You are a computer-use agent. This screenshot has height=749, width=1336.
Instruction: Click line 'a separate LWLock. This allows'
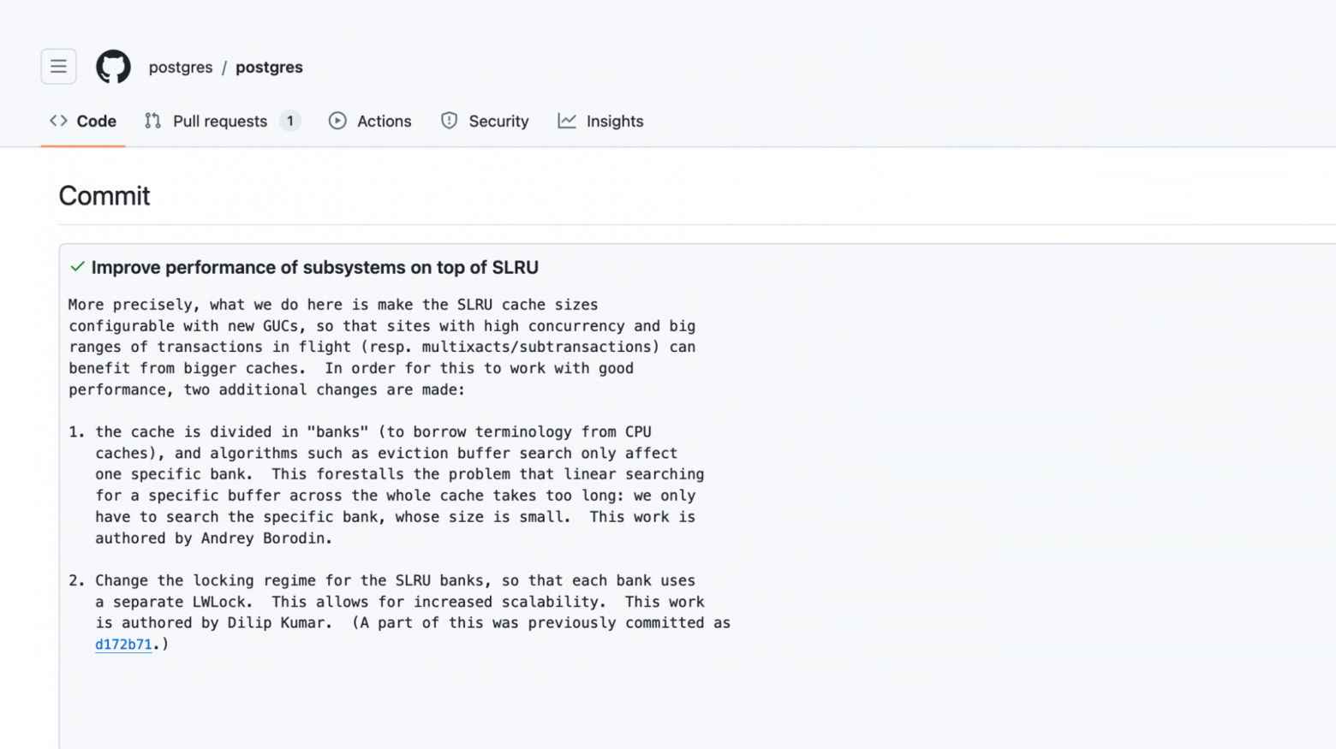400,602
